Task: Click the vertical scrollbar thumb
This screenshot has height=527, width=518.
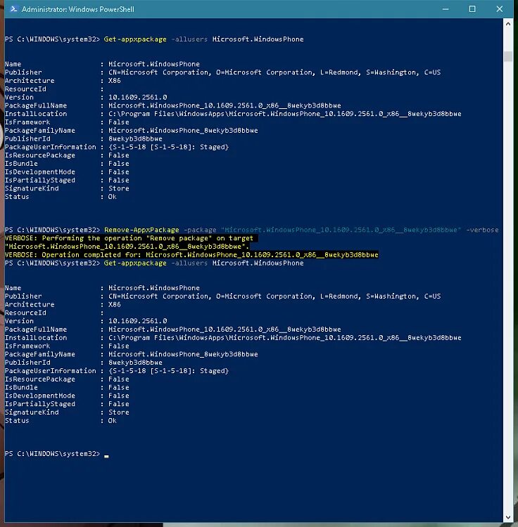Action: 508,56
